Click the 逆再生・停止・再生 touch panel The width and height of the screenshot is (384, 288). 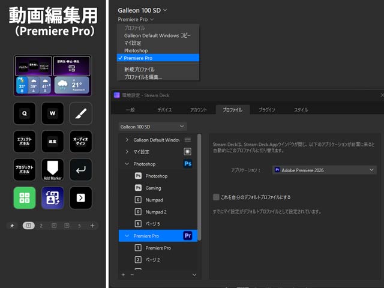point(72,66)
